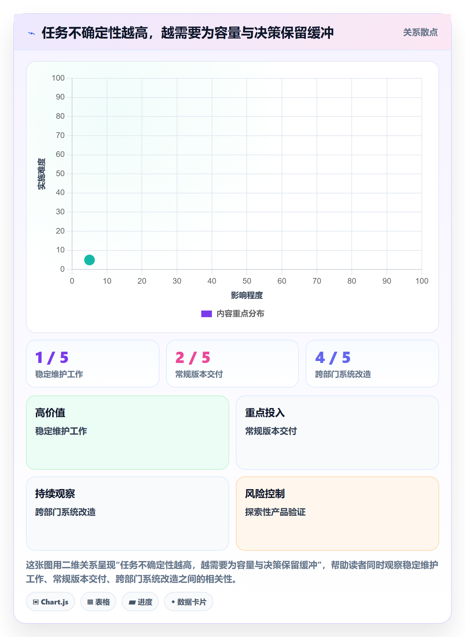
Task: Select the 1 / 5 稳定维护工作 card
Action: click(93, 364)
